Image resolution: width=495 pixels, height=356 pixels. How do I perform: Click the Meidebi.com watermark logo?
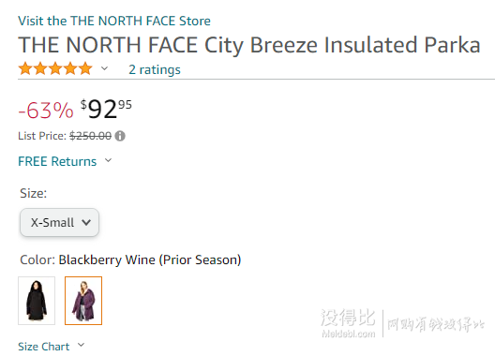[x=348, y=322]
